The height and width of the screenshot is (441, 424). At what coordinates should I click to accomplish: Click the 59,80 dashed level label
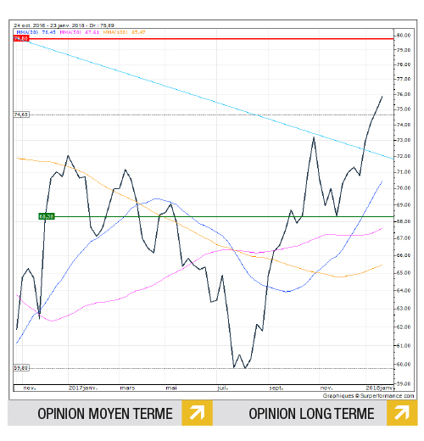click(x=21, y=368)
